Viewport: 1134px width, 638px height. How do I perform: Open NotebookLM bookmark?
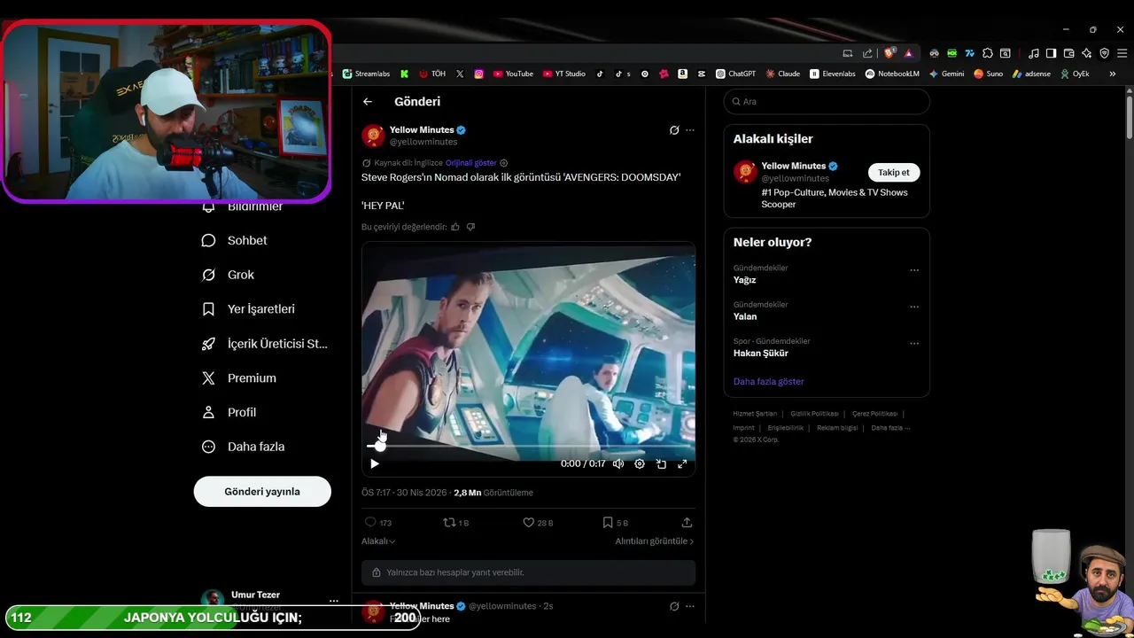pyautogui.click(x=892, y=74)
